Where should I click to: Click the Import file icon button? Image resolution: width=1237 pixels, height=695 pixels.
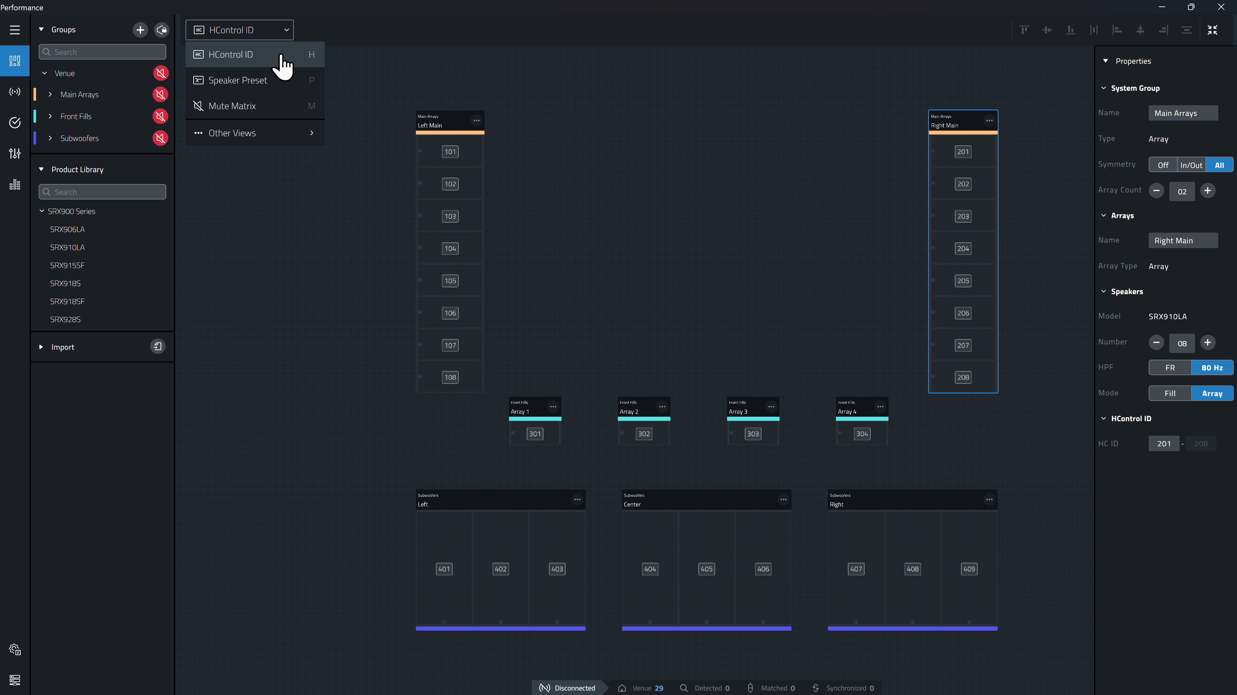click(x=158, y=346)
